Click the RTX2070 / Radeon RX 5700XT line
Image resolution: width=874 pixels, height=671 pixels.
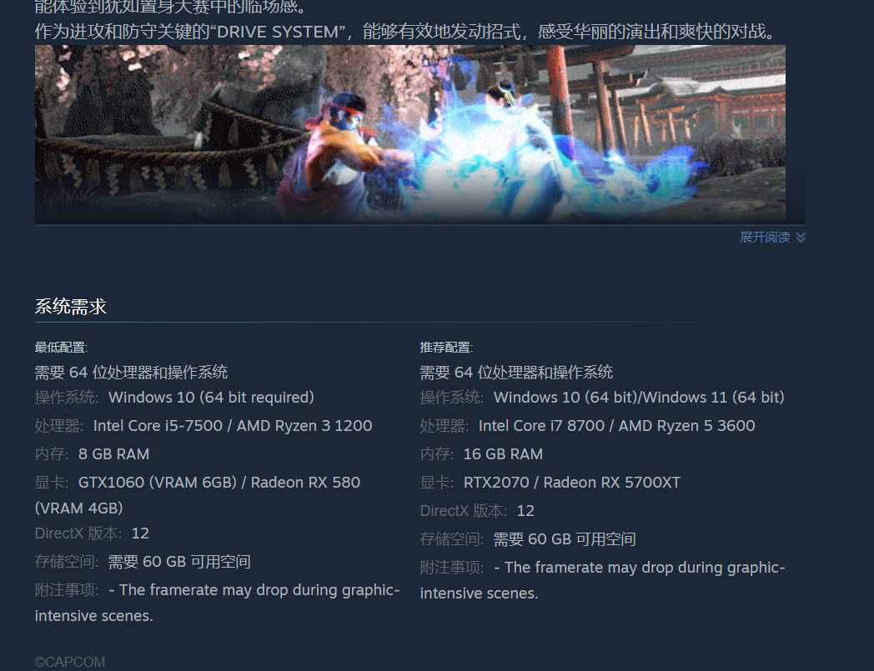[550, 483]
